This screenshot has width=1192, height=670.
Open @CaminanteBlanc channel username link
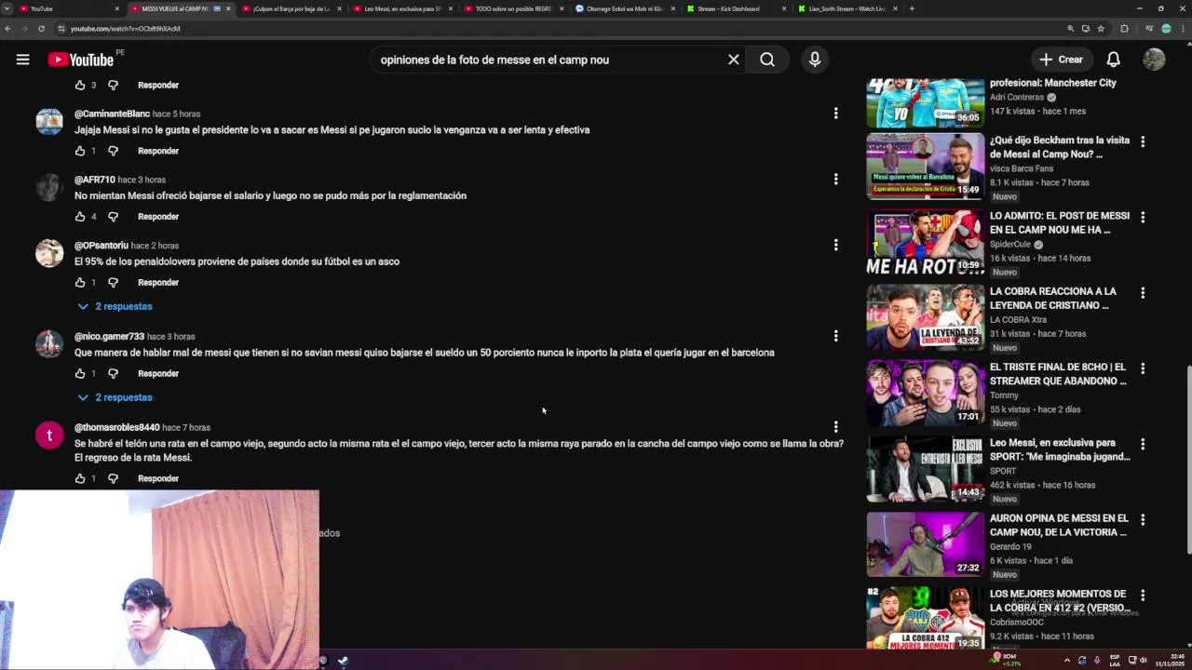click(x=112, y=114)
